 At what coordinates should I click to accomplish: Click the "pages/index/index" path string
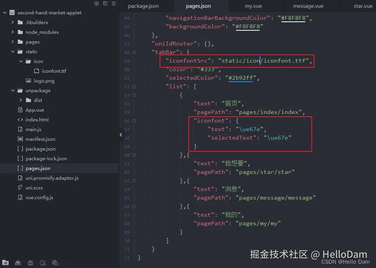click(269, 112)
